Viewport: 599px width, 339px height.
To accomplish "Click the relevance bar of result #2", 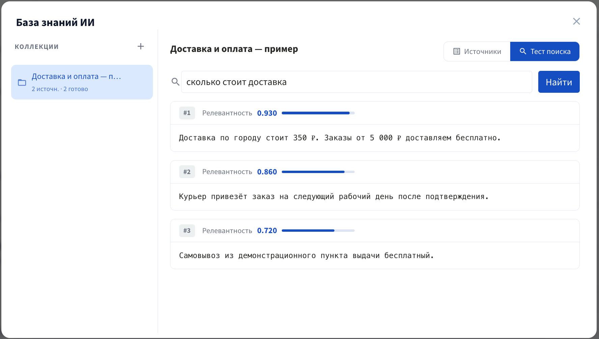I will [x=318, y=172].
